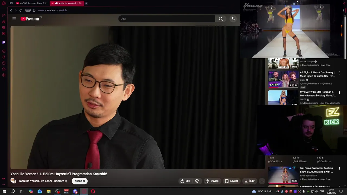Open volume speaker icon in system tray
347x195 pixels.
click(x=317, y=191)
